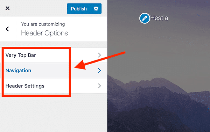The image size is (210, 132).
Task: Select the Navigation section
Action: coord(54,71)
